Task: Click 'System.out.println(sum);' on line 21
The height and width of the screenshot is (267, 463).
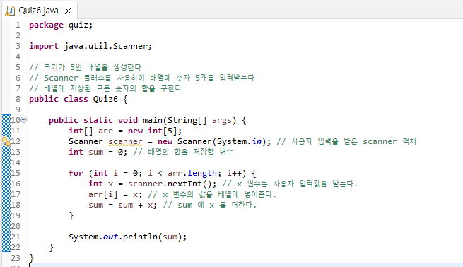Action: pyautogui.click(x=127, y=237)
